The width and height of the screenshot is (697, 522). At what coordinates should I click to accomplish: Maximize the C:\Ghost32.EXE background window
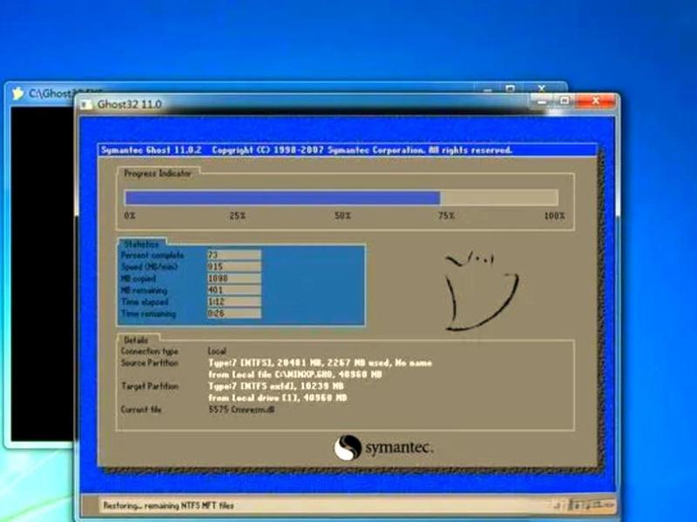[511, 89]
